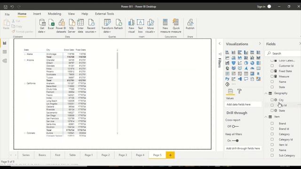The width and height of the screenshot is (301, 169).
Task: Choose the Treemap visual
Action: [x=258, y=63]
